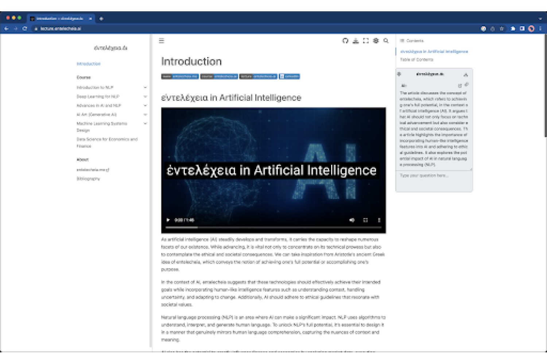Click the address bar with lecture.entelecheia.ai

tap(61, 28)
